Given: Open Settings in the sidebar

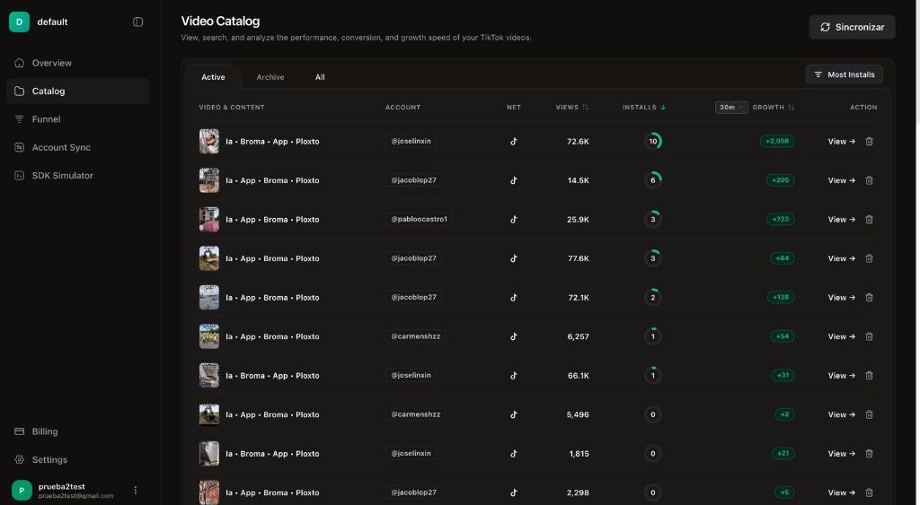Looking at the screenshot, I should 78,459.
